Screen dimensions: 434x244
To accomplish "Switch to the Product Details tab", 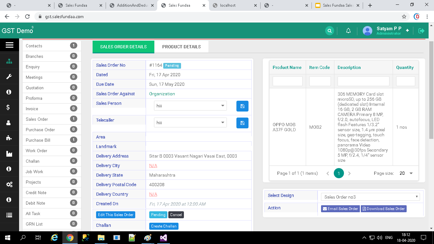I will click(181, 47).
